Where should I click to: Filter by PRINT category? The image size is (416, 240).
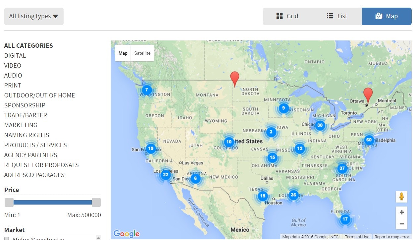pyautogui.click(x=13, y=86)
